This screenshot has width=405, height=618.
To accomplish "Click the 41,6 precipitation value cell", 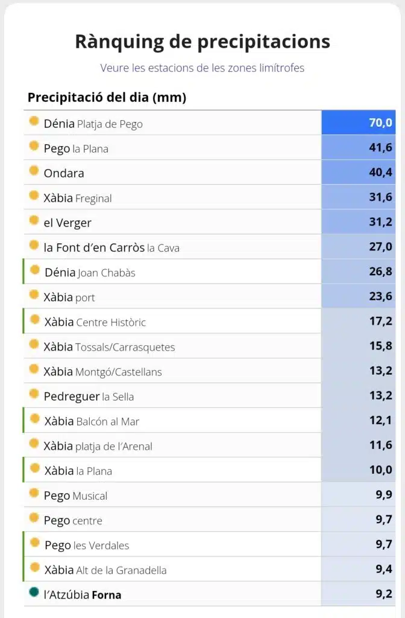I will tap(359, 147).
